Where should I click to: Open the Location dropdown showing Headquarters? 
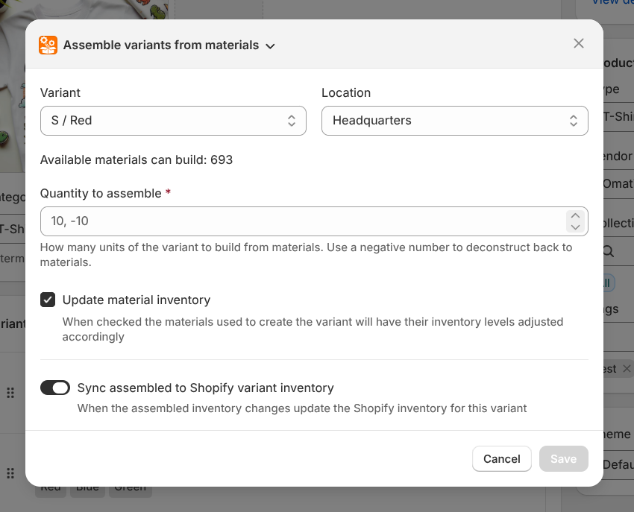pos(454,120)
